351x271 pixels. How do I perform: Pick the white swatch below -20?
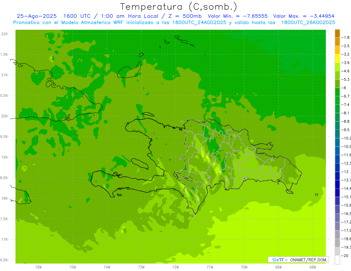(x=337, y=260)
